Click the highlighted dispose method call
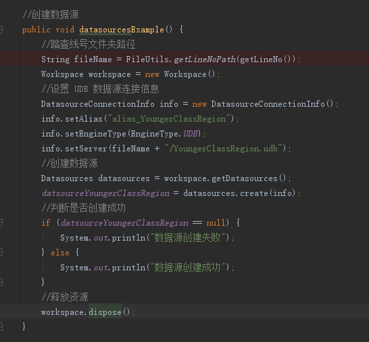The image size is (369, 342). click(x=105, y=312)
